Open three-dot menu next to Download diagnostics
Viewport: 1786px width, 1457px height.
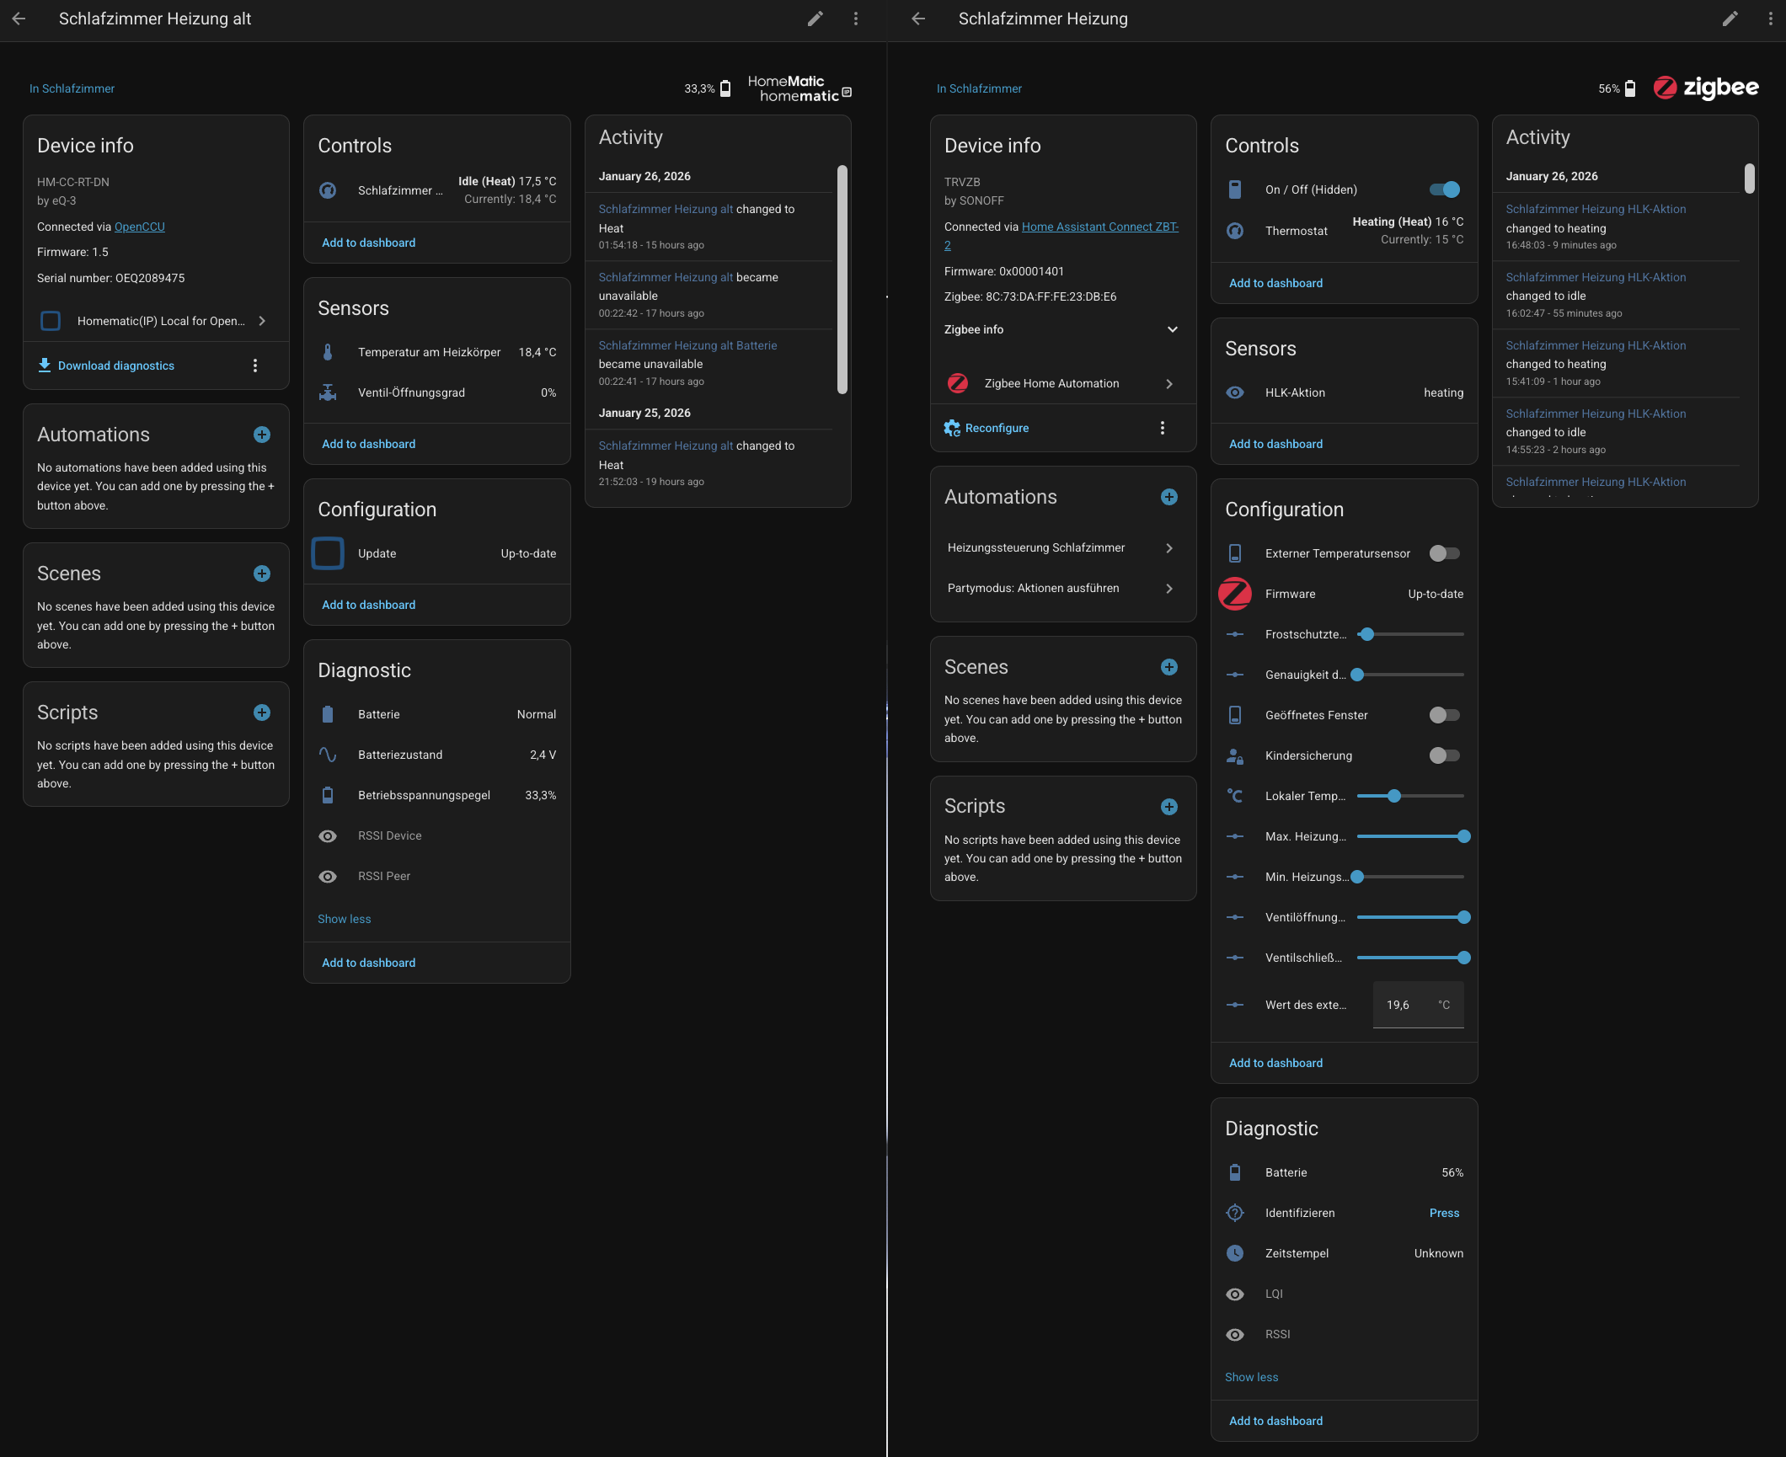[255, 366]
